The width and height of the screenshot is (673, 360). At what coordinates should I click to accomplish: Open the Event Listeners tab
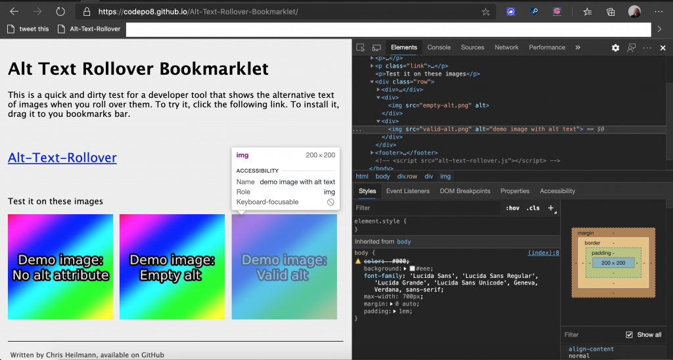tap(407, 191)
